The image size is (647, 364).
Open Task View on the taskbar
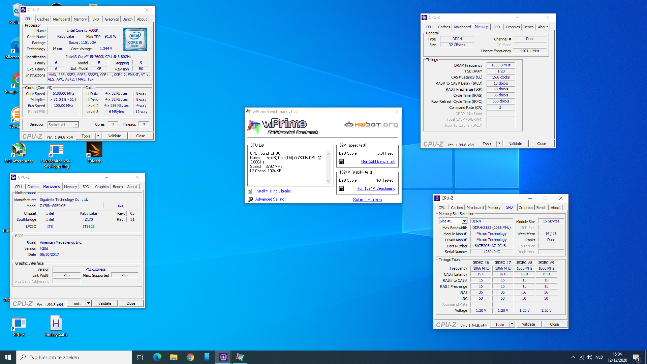pos(140,357)
